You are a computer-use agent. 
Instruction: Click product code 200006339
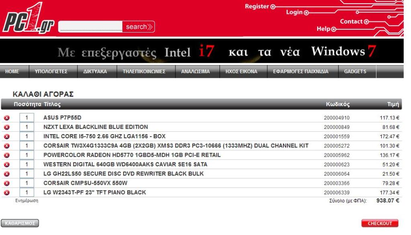click(x=337, y=192)
